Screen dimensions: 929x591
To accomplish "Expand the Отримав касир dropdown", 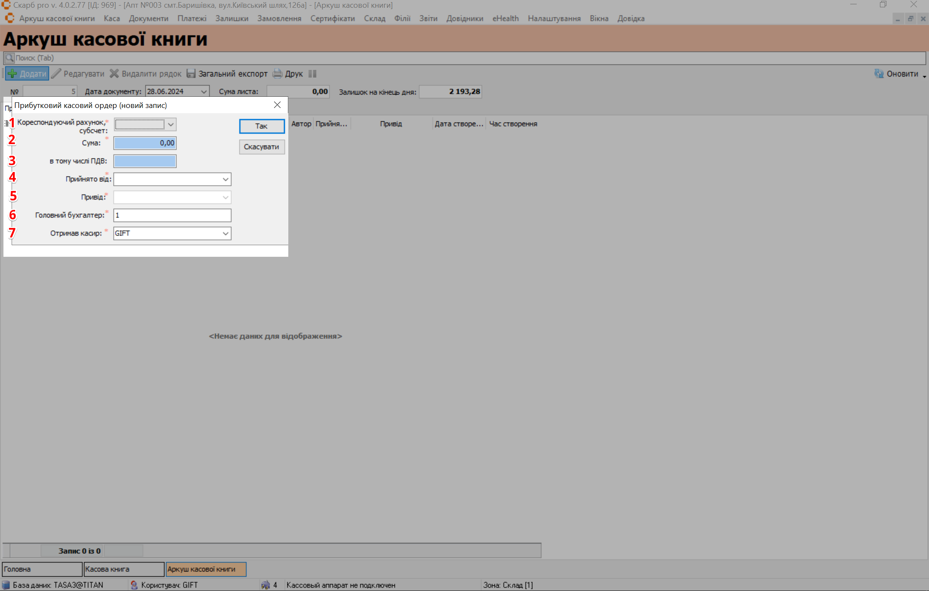I will (225, 234).
